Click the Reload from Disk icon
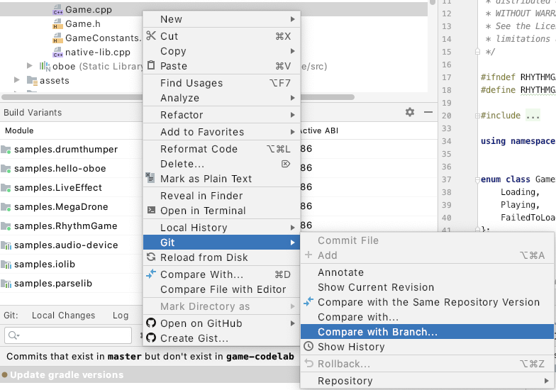This screenshot has height=390, width=556. (150, 257)
